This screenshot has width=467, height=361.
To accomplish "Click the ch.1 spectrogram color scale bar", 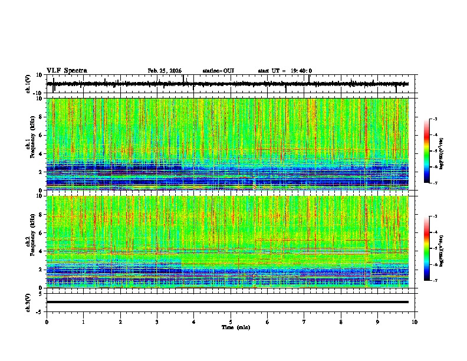I will point(427,151).
